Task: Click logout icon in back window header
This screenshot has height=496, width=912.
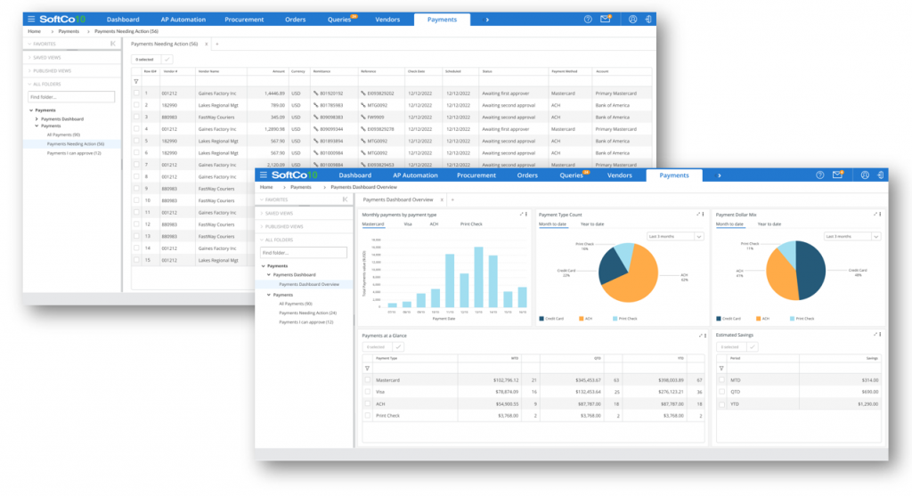Action: [x=648, y=20]
